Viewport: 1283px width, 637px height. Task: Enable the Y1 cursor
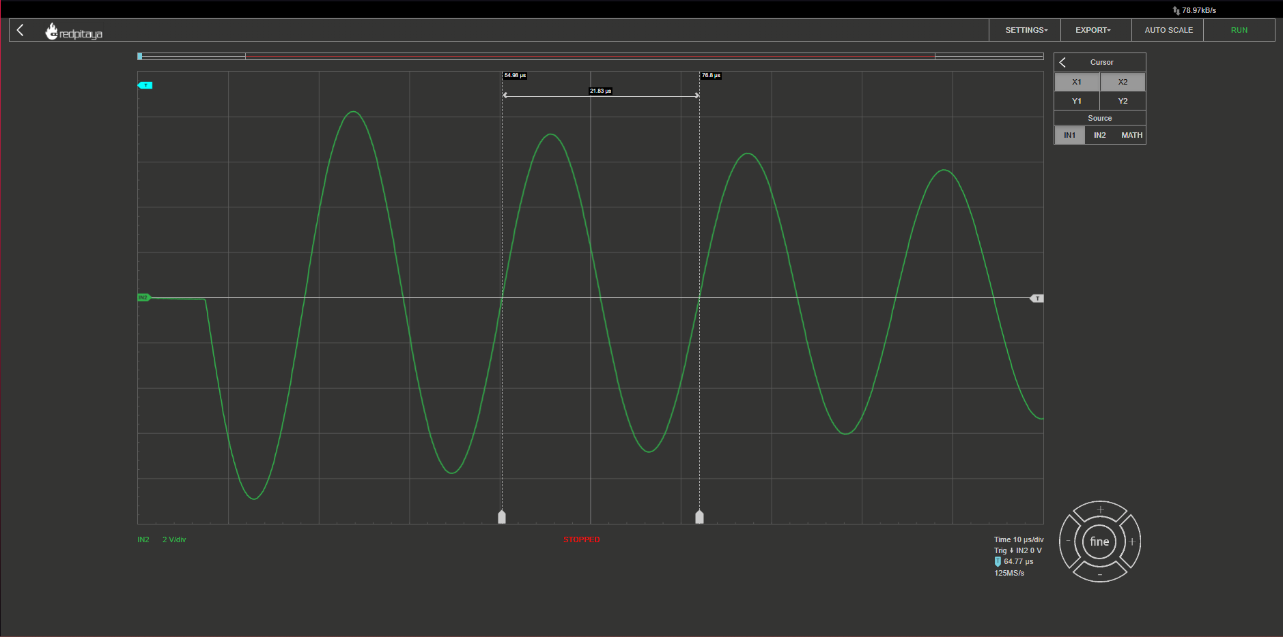click(x=1077, y=101)
